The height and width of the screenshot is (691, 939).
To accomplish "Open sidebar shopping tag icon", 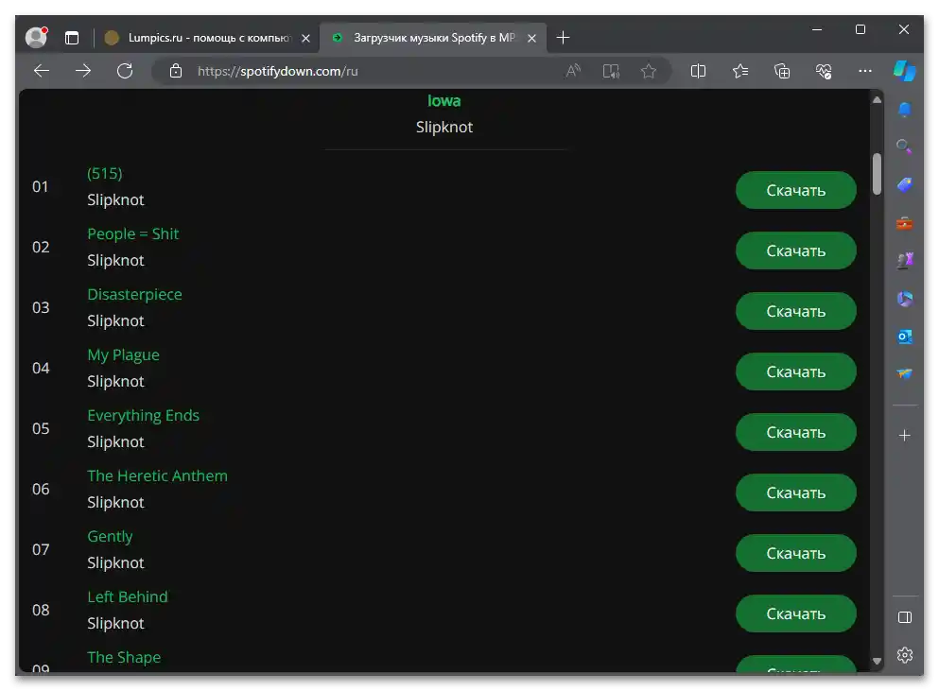I will click(905, 184).
